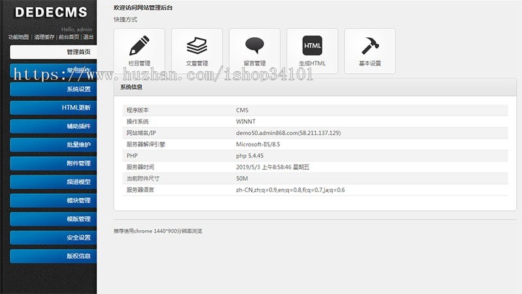The height and width of the screenshot is (294, 522).
Task: Go to 辅助插件 in the sidebar
Action: pos(54,126)
